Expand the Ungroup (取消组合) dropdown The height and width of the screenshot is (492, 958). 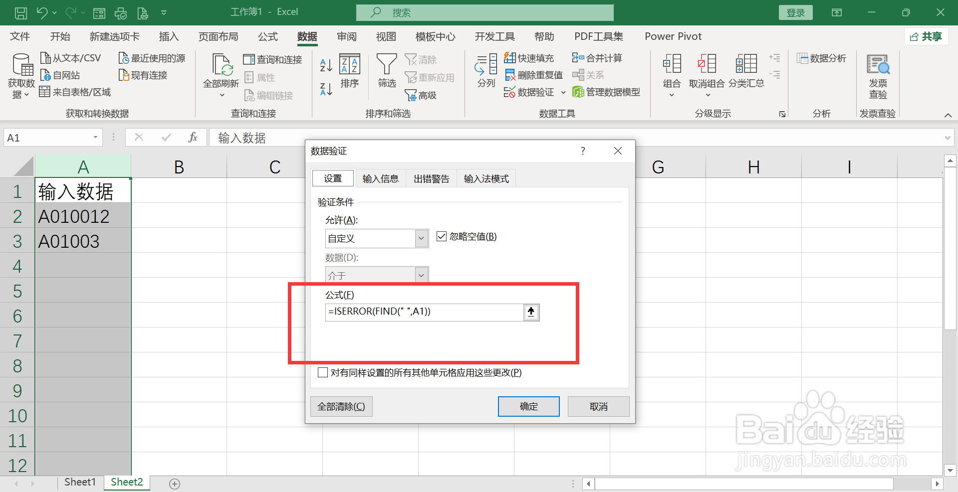(x=708, y=95)
